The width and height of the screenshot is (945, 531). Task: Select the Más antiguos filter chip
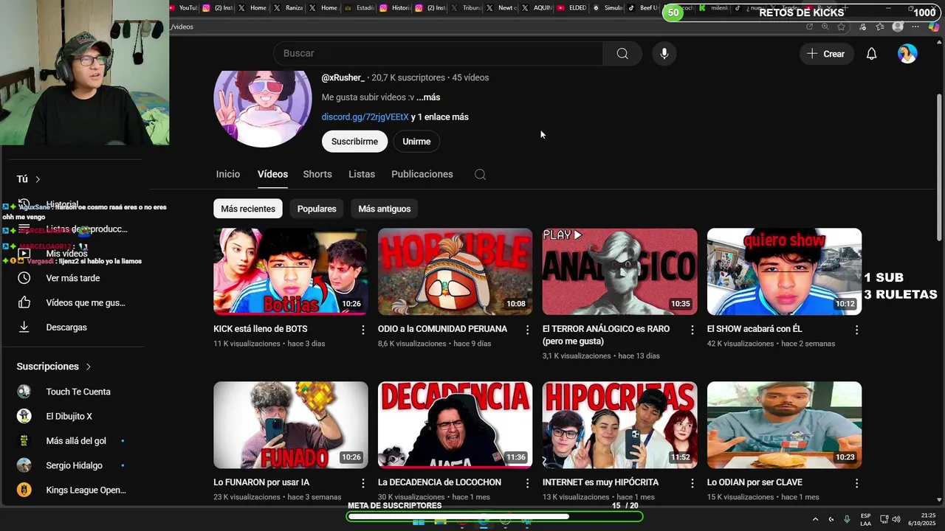(385, 209)
